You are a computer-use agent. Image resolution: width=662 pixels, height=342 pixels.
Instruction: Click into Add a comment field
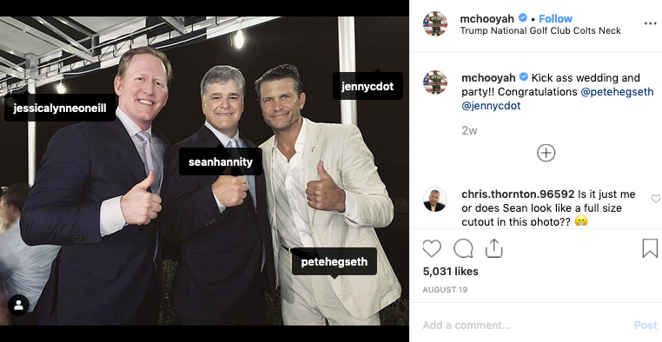524,326
